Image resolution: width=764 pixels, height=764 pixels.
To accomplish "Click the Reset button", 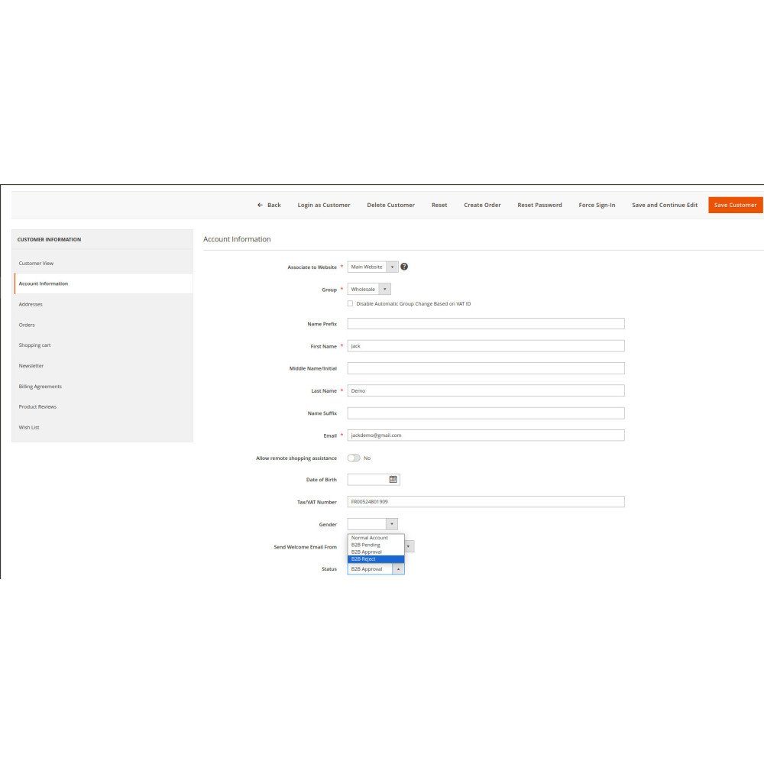I will pyautogui.click(x=439, y=205).
